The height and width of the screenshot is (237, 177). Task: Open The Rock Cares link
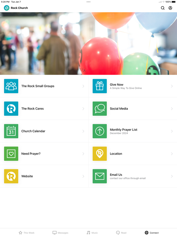33,109
